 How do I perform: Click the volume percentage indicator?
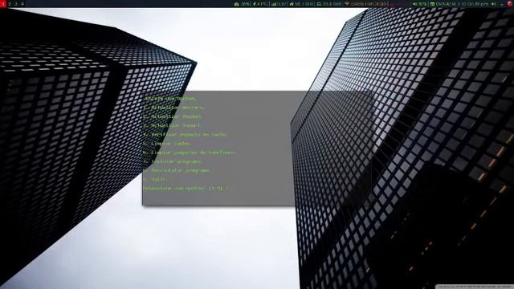pos(419,4)
